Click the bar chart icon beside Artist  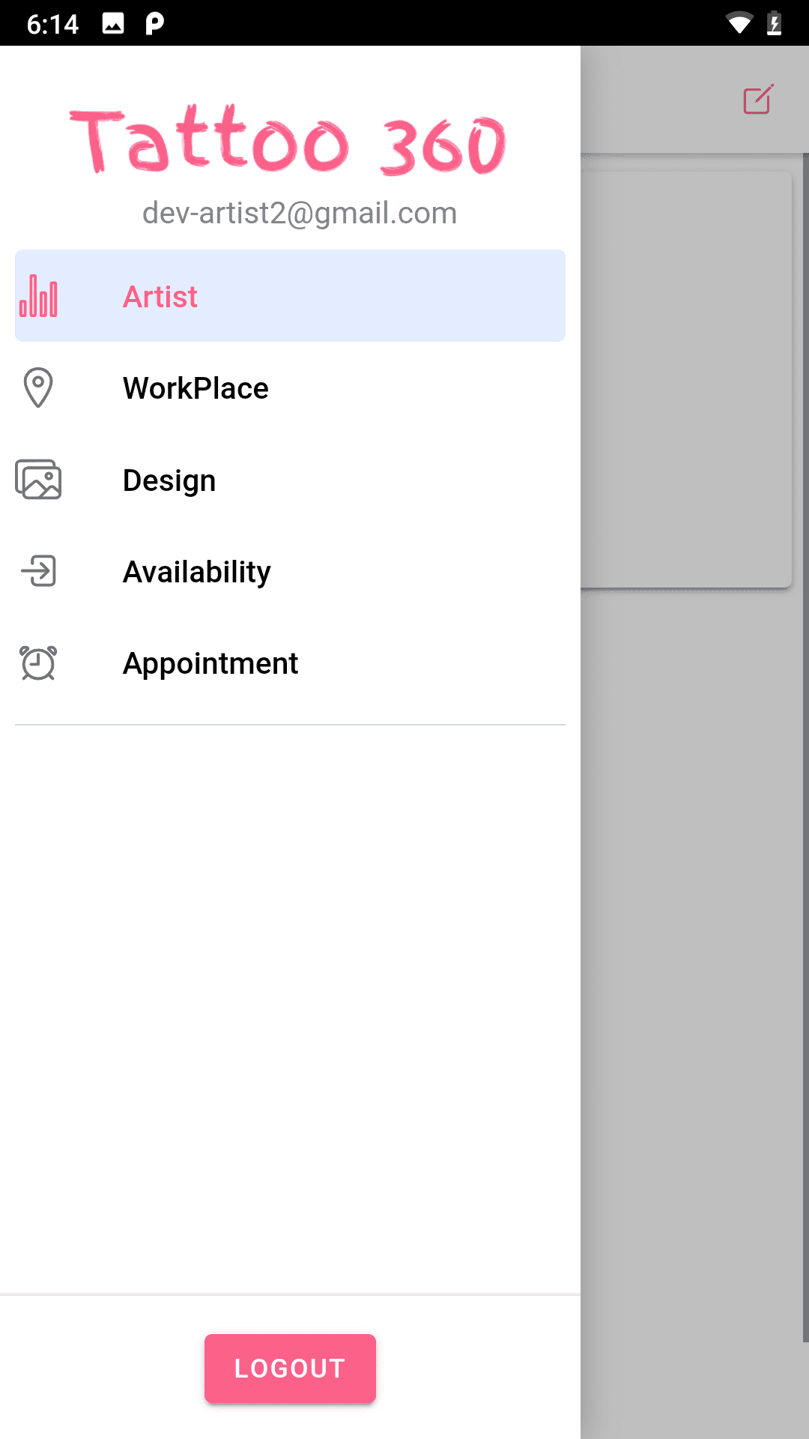click(38, 296)
